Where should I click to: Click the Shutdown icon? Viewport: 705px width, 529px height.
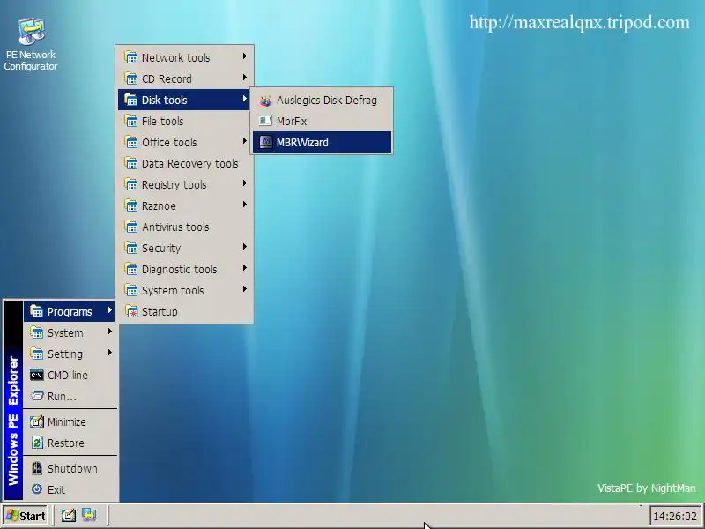coord(36,468)
